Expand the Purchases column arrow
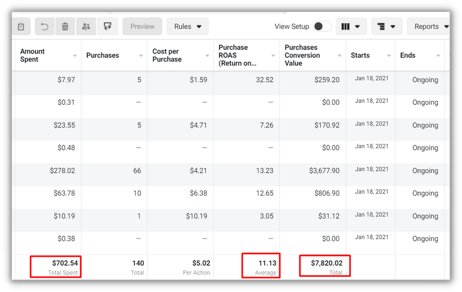The width and height of the screenshot is (462, 292). point(141,56)
